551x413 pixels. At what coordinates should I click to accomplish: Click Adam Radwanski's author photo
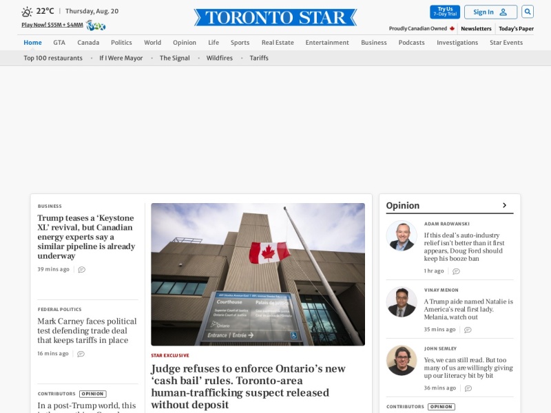click(402, 235)
